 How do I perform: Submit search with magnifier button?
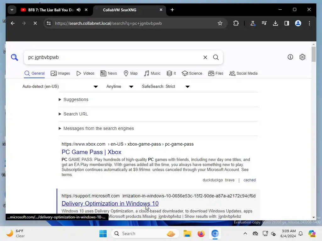pyautogui.click(x=216, y=57)
